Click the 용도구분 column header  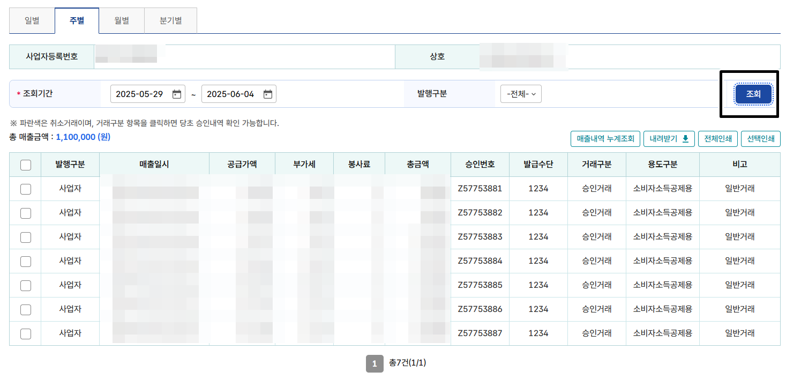point(663,165)
